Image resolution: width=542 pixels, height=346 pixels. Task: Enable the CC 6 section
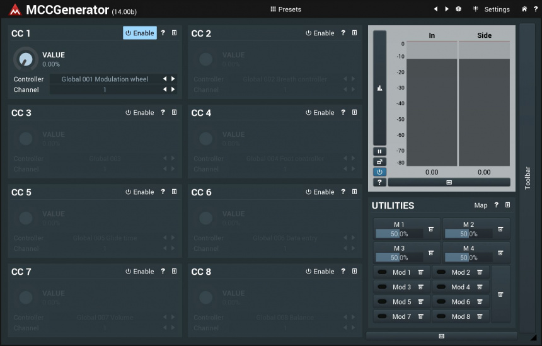point(320,192)
